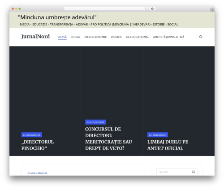Click the green maximize window dot

point(20,8)
